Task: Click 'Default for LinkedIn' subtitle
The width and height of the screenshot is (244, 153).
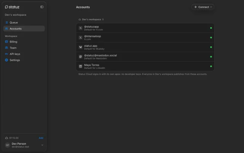Action: pyautogui.click(x=95, y=68)
